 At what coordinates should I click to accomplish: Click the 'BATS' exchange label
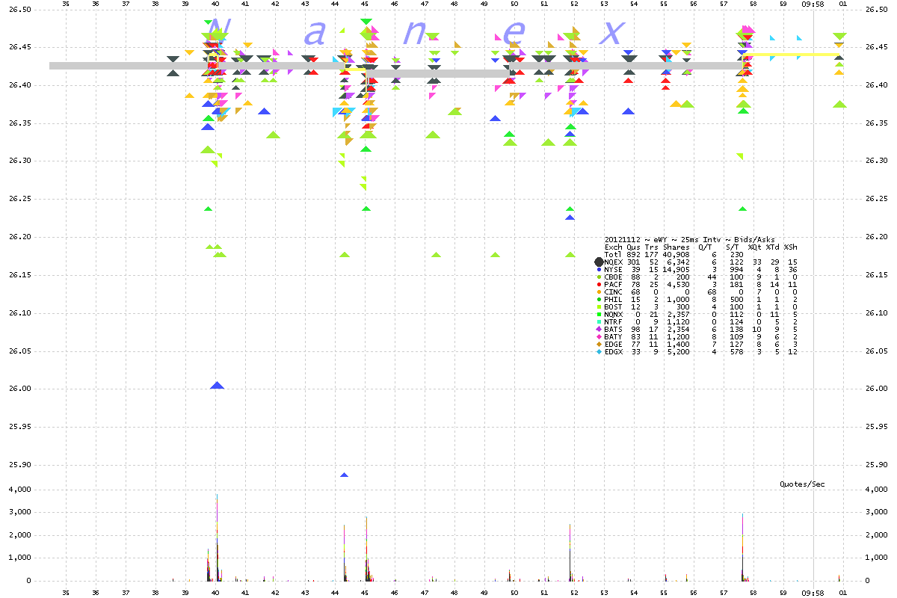pyautogui.click(x=614, y=329)
